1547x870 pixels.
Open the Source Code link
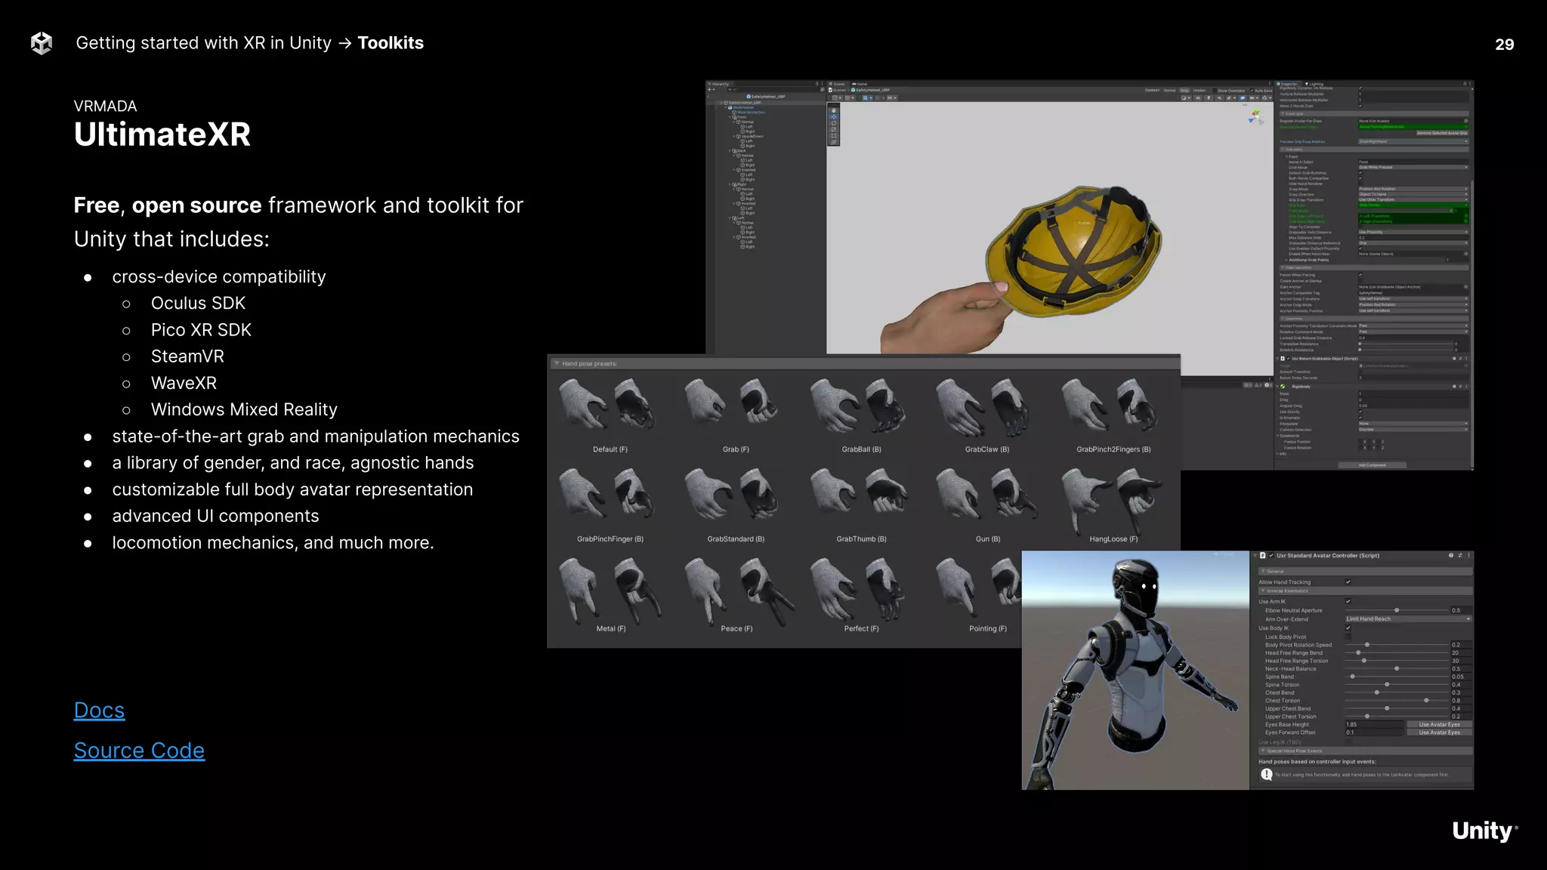coord(139,751)
